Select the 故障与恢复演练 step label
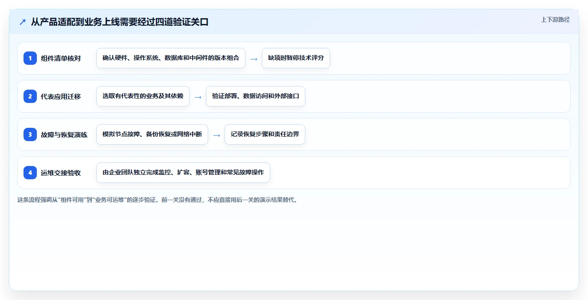The height and width of the screenshot is (300, 588). (64, 134)
